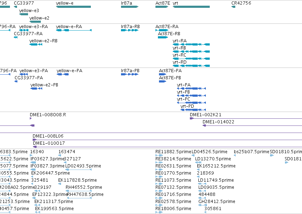Click the Ir87a gene label
Screen dimensions: 302x214
coord(127,3)
